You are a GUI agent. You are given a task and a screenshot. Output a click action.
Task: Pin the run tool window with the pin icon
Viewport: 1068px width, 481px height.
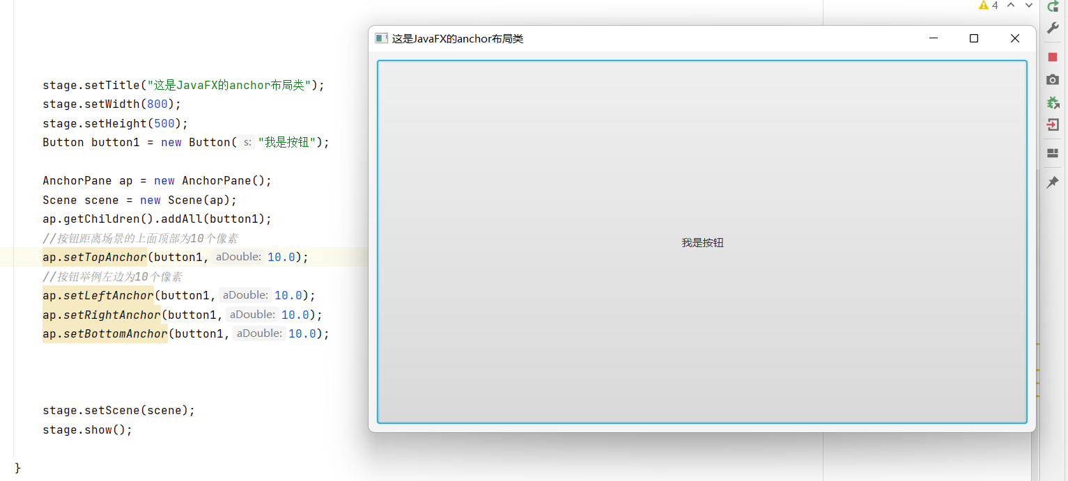coord(1053,182)
